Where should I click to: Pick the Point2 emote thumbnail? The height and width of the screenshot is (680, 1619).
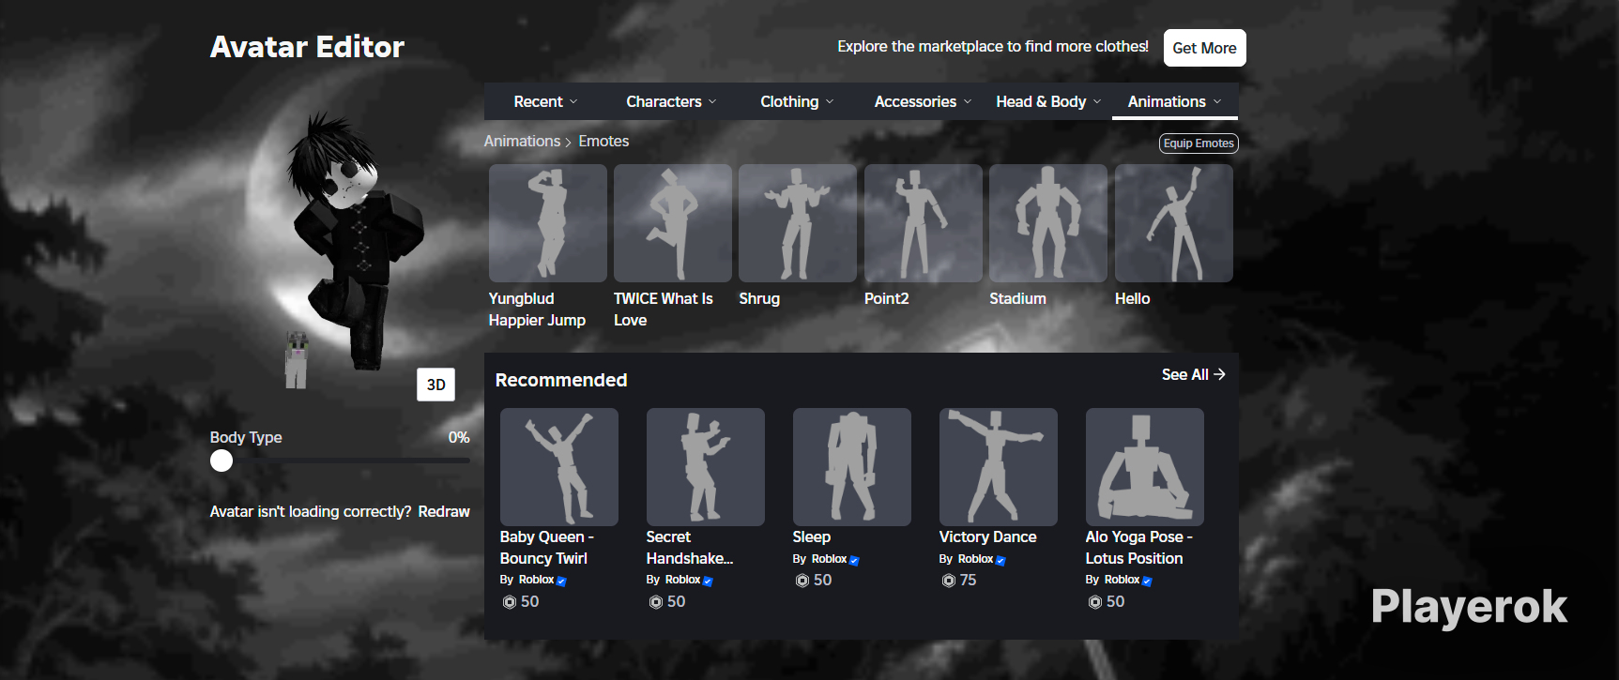pyautogui.click(x=924, y=223)
